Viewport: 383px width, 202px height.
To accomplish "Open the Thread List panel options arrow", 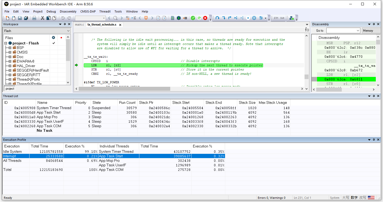I will point(369,96).
